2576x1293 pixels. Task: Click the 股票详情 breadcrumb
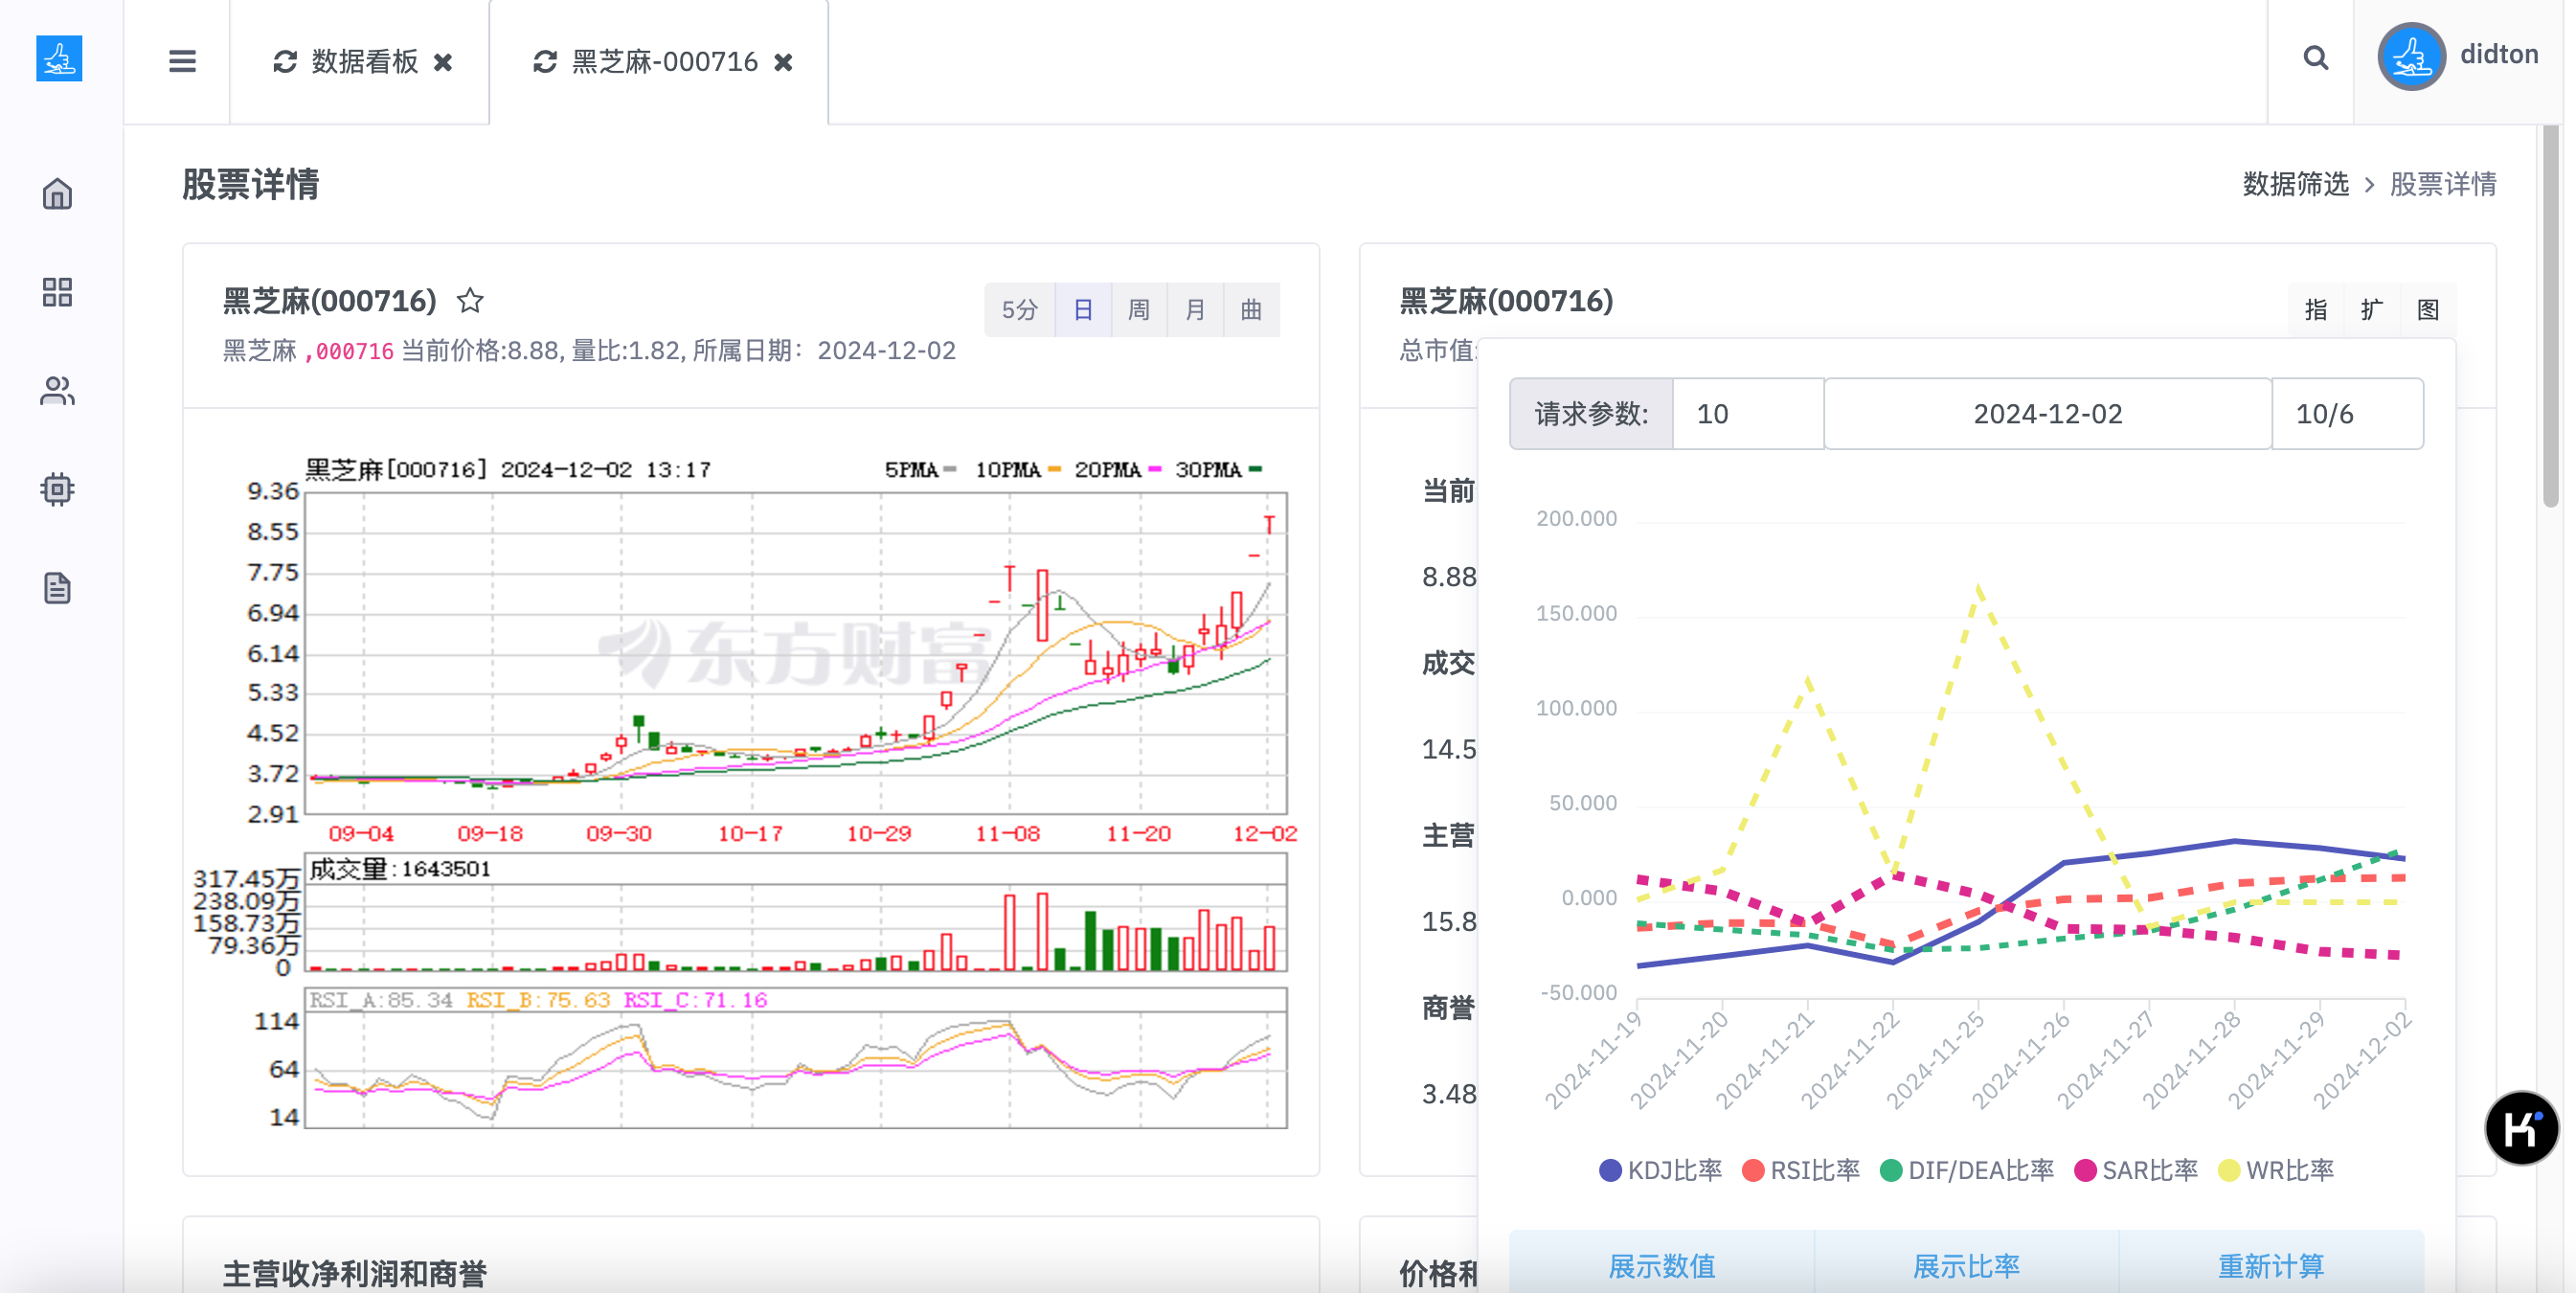click(2443, 184)
